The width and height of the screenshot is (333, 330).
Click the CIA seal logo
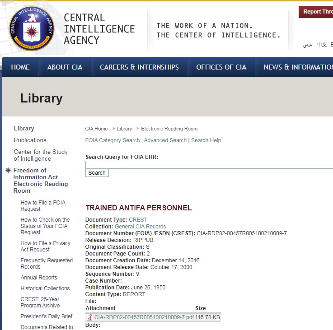pos(32,28)
